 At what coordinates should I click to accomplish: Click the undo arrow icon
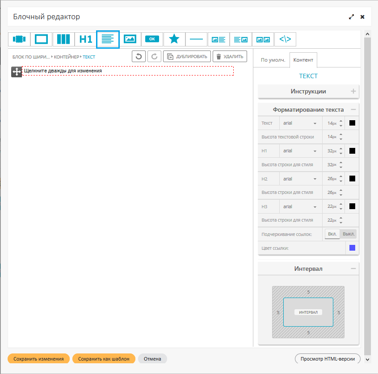coord(139,57)
